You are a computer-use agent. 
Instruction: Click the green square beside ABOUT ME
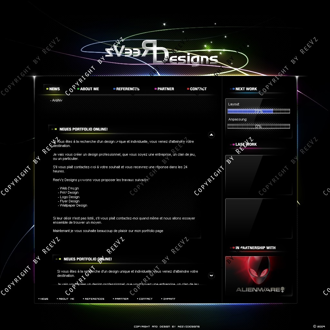(x=78, y=89)
